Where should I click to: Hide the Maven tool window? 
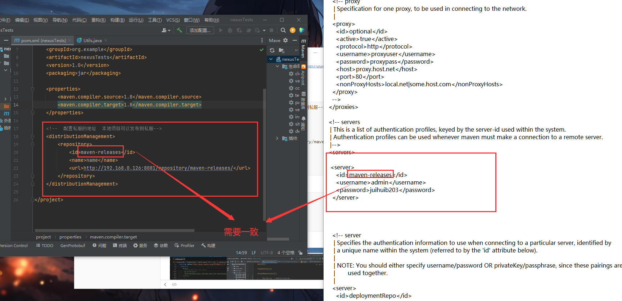click(294, 40)
